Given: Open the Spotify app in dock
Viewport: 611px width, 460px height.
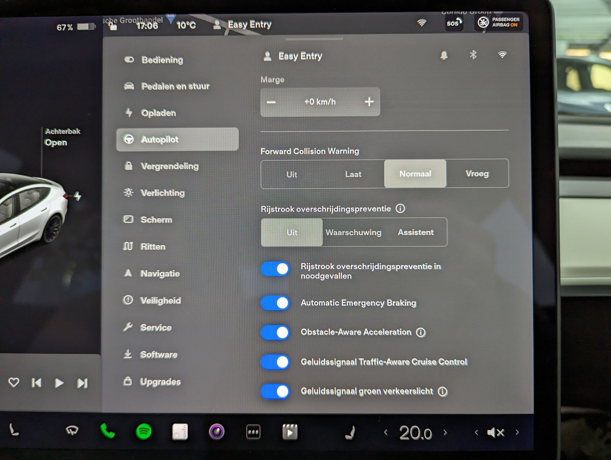Looking at the screenshot, I should click(144, 432).
